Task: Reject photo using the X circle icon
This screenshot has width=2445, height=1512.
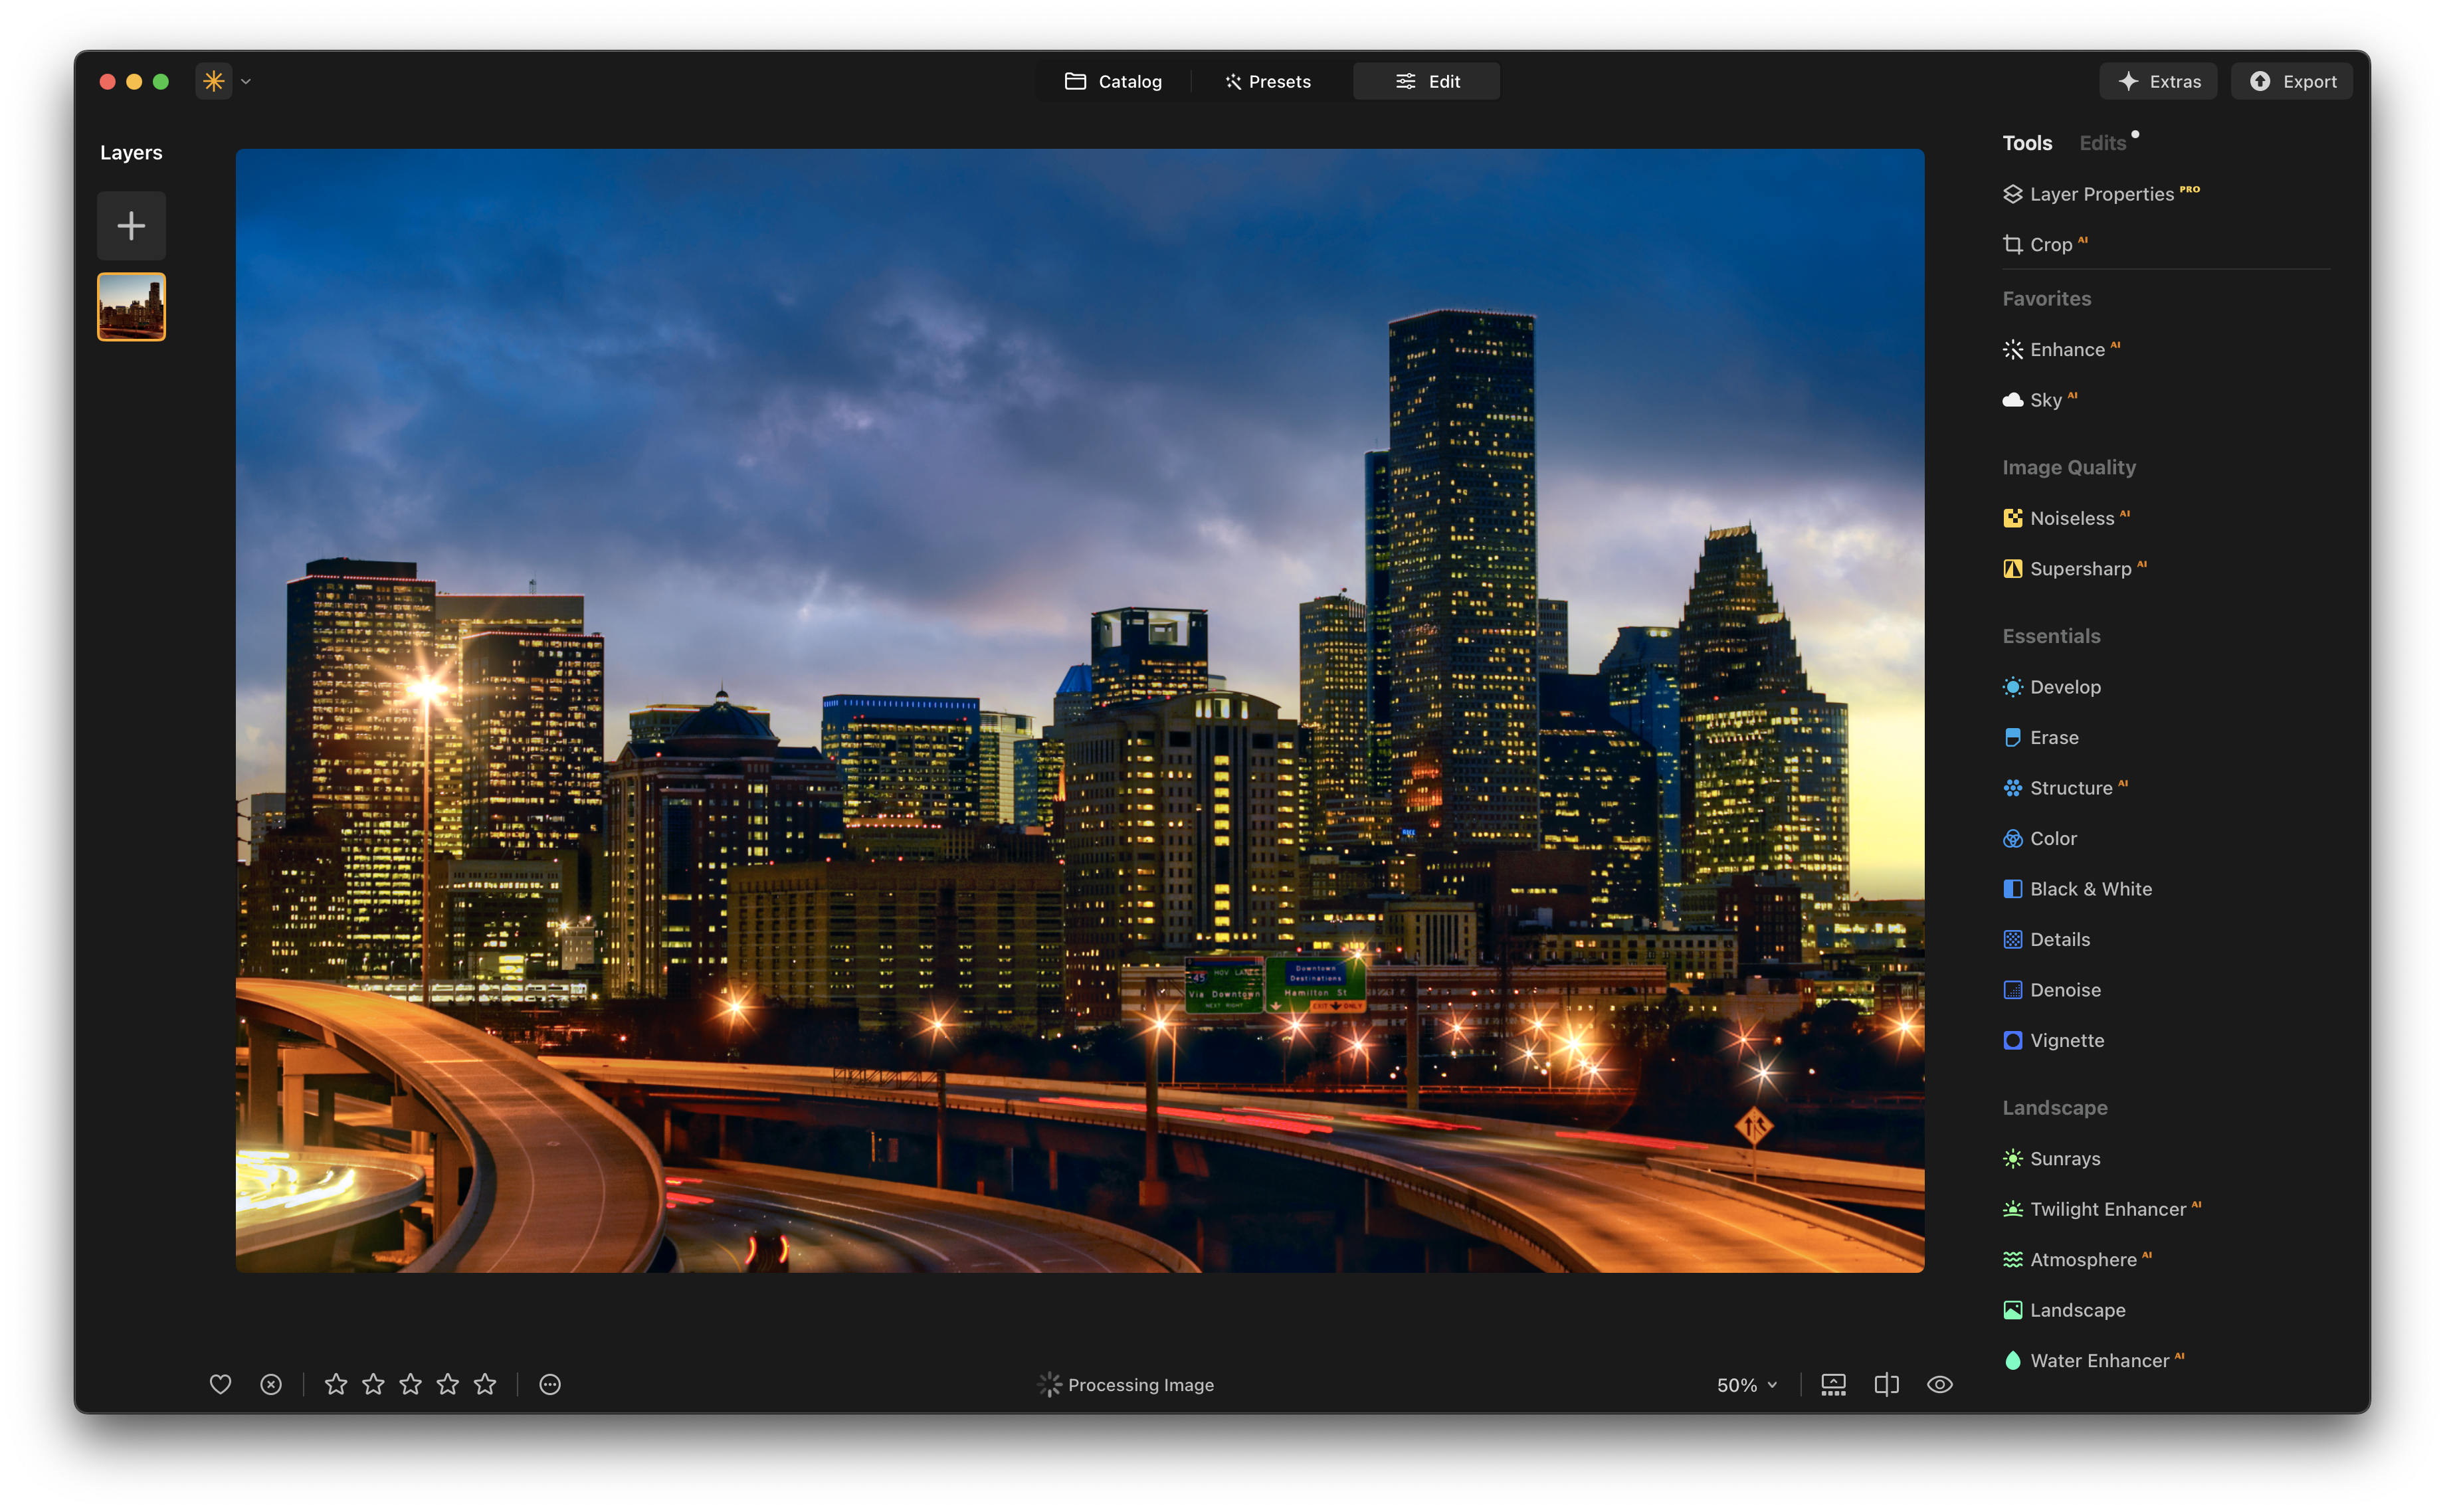Action: (x=271, y=1384)
